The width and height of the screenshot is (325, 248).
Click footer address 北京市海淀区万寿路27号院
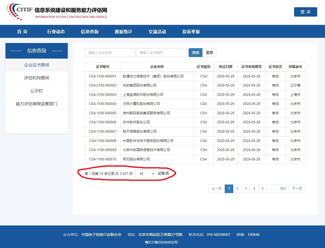coord(160,235)
